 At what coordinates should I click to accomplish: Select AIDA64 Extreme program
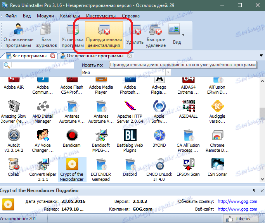click(188, 86)
